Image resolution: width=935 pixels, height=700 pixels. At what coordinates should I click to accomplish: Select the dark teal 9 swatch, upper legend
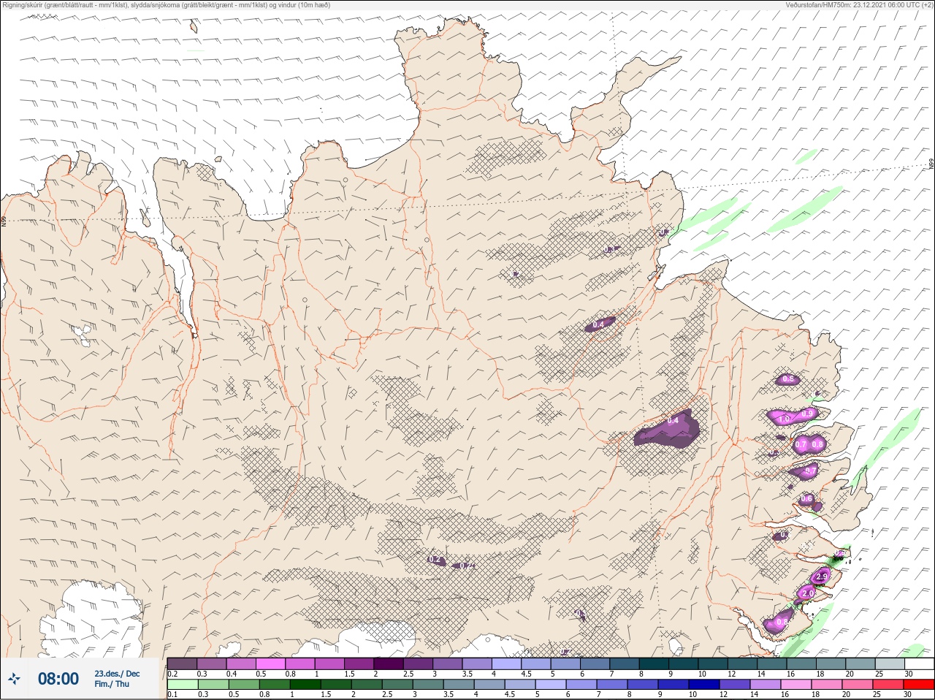pos(685,663)
